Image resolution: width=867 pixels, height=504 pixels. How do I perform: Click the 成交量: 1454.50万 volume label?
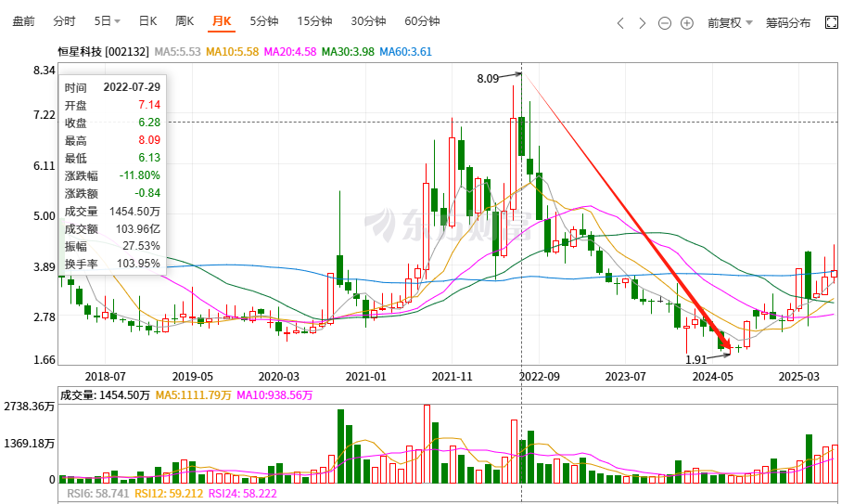coord(105,395)
